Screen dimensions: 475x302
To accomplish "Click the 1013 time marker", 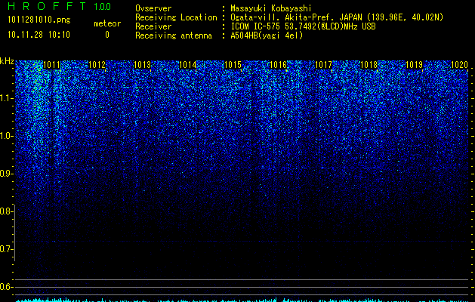I will (x=143, y=65).
